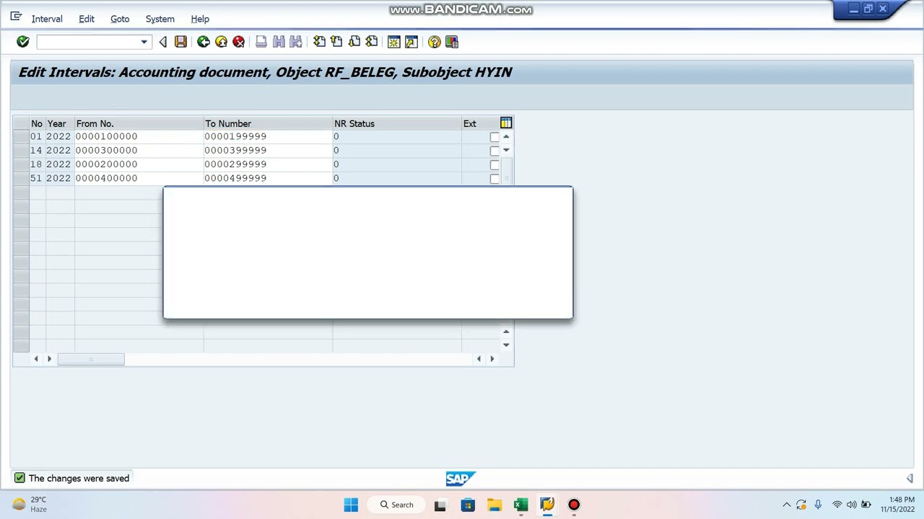The width and height of the screenshot is (924, 519).
Task: Click From No. field 0000300000
Action: point(139,150)
